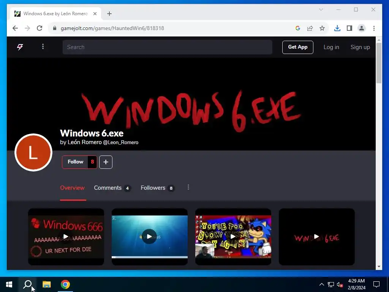
Task: Open the three-dot menu beside Followers
Action: pos(188,187)
